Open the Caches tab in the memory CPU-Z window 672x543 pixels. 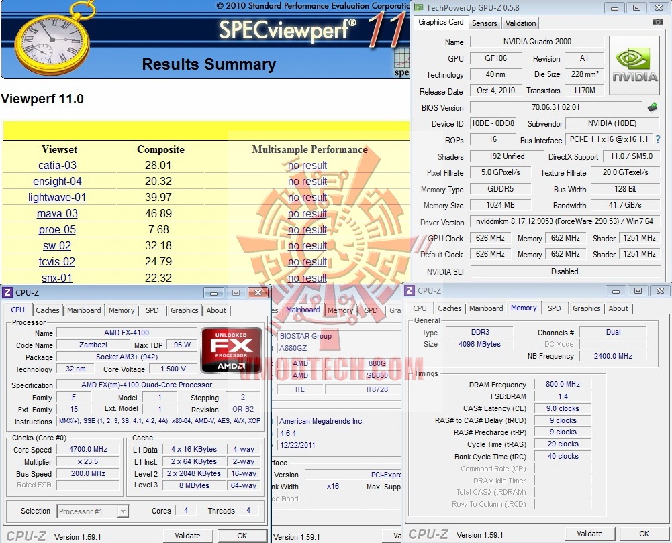(x=450, y=308)
